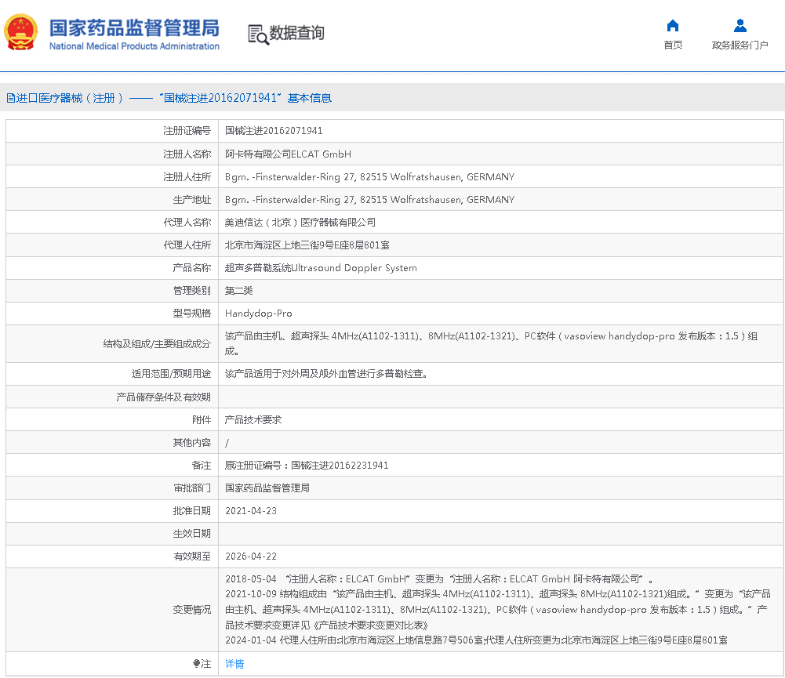Click the national emblem logo
This screenshot has height=678, width=785.
tap(21, 33)
